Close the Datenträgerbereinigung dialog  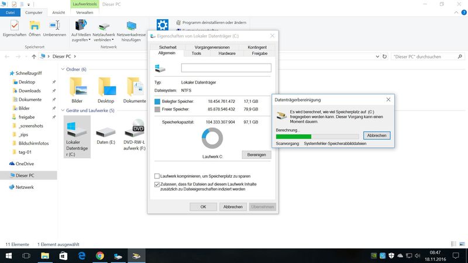(388, 99)
